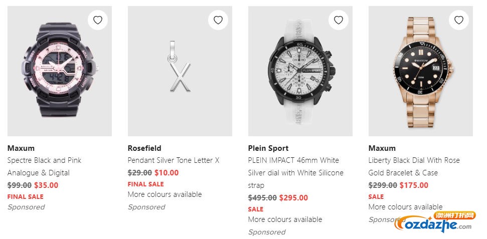Click the Plein Sport brand name
Viewport: 487px width, 239px height.
(x=268, y=148)
